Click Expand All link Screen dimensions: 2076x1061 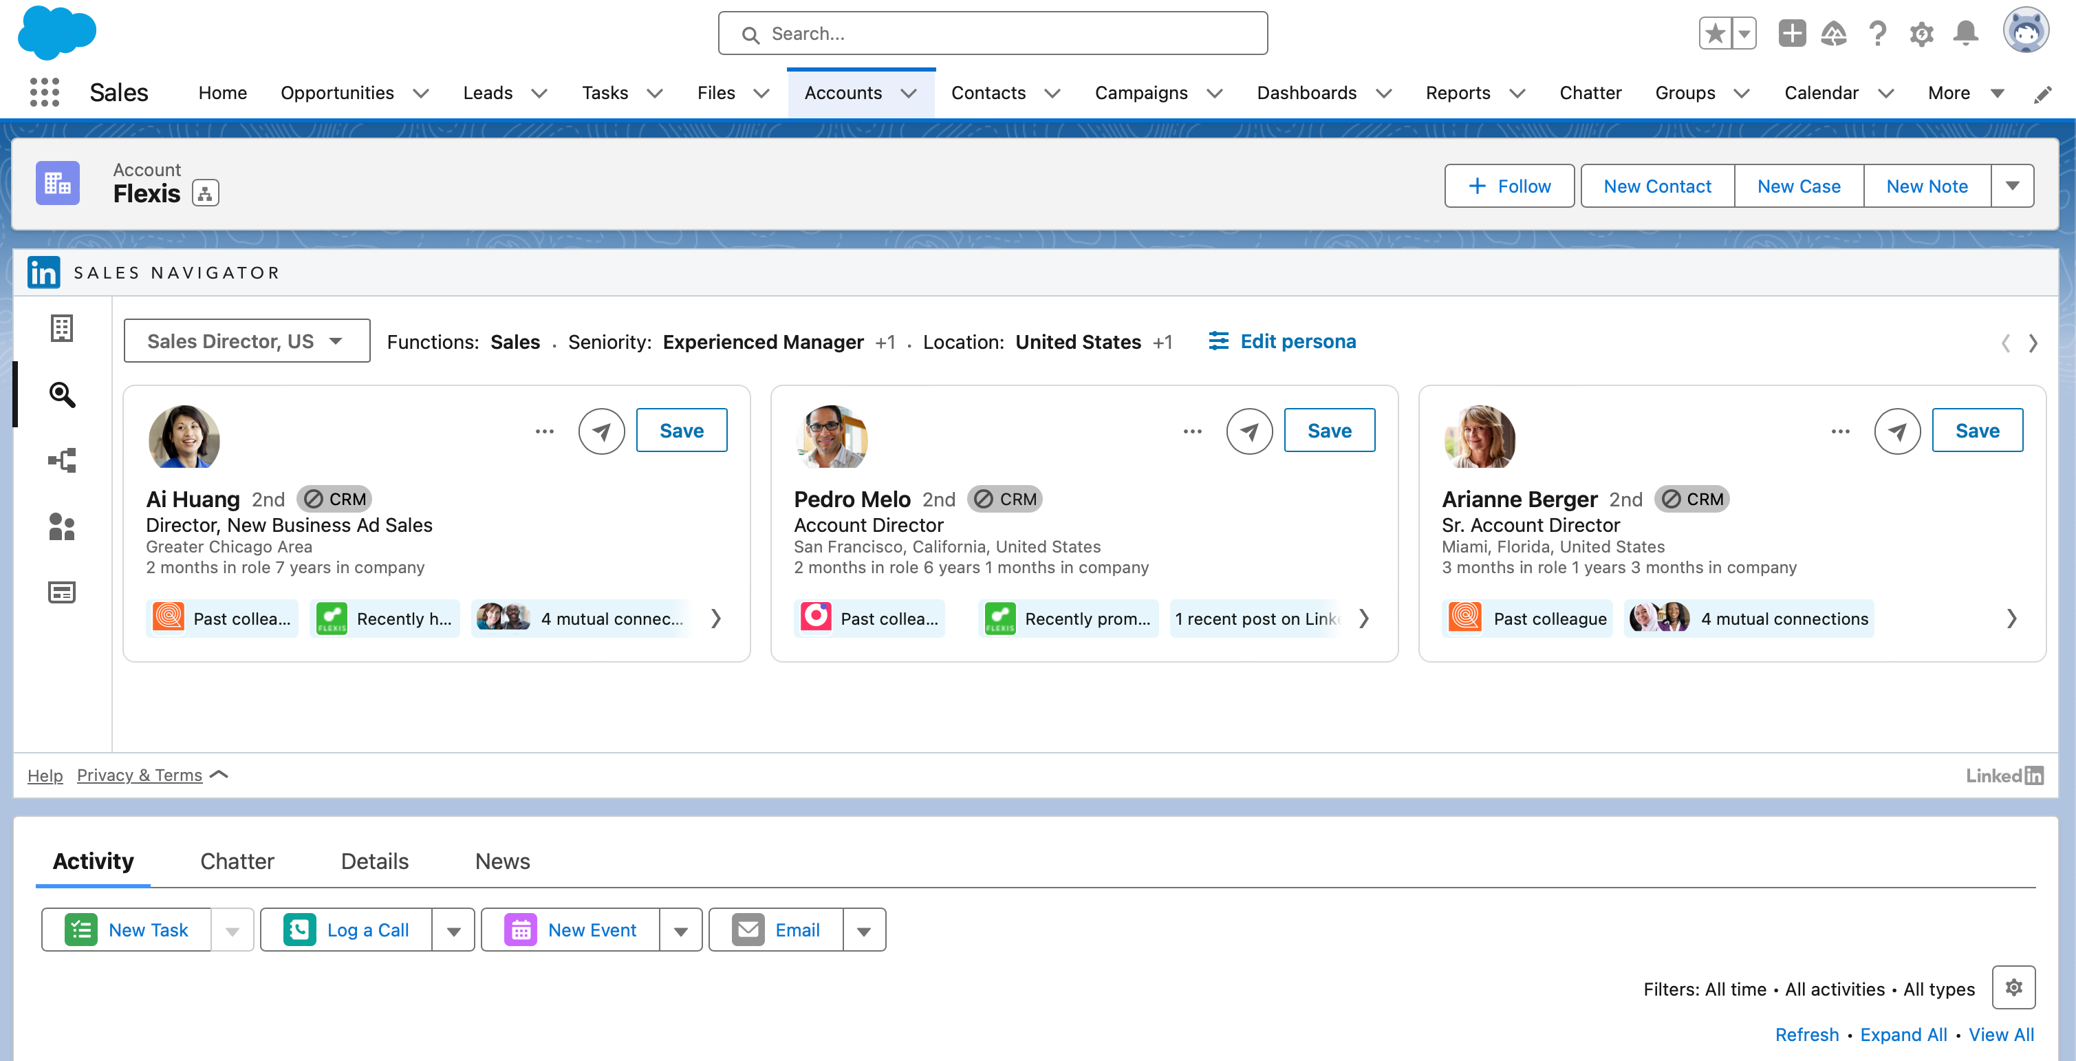(1903, 1034)
